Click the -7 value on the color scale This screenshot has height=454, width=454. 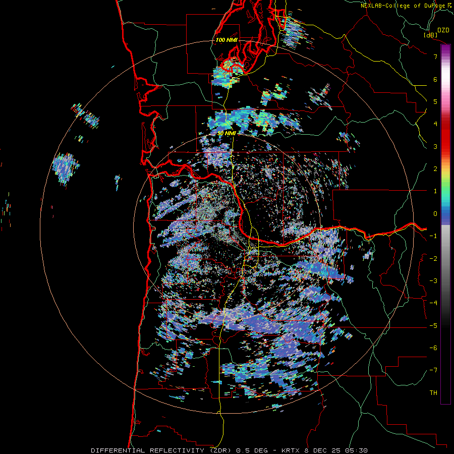point(433,370)
